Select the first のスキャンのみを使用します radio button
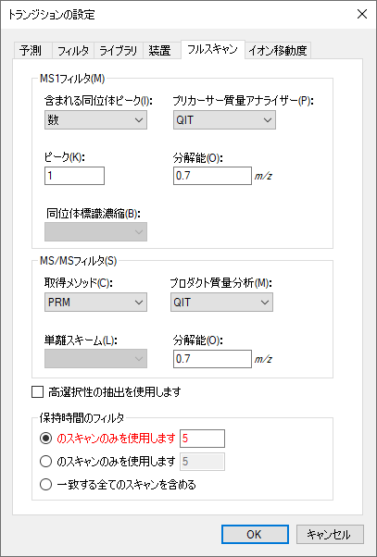 click(45, 439)
